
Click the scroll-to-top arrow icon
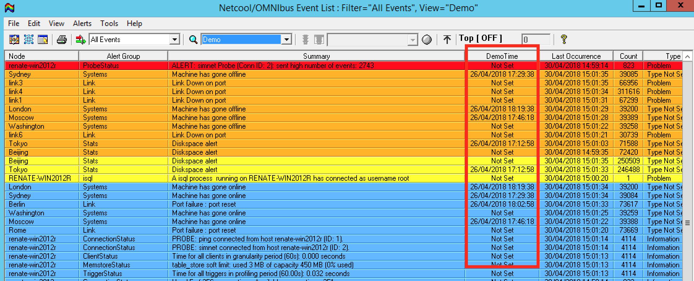(447, 39)
